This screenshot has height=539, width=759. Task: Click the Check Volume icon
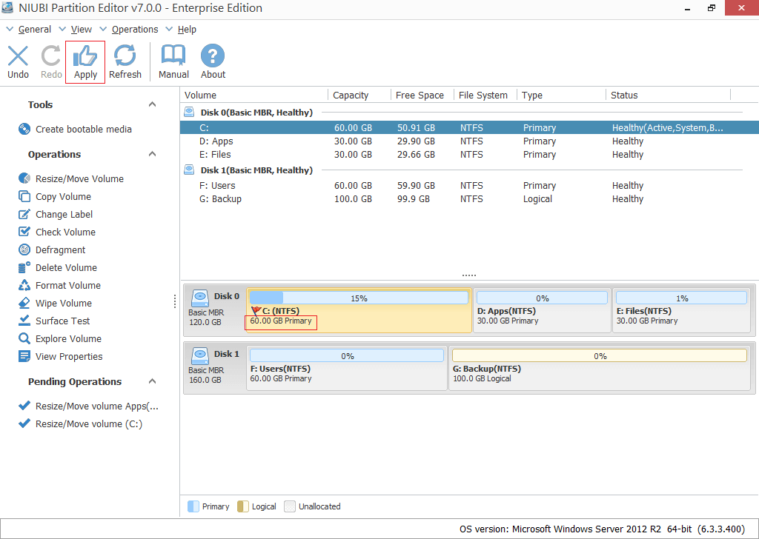point(24,232)
